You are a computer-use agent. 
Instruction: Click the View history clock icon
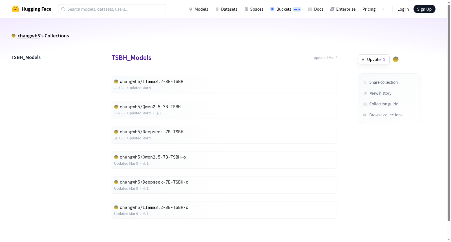[x=365, y=93]
